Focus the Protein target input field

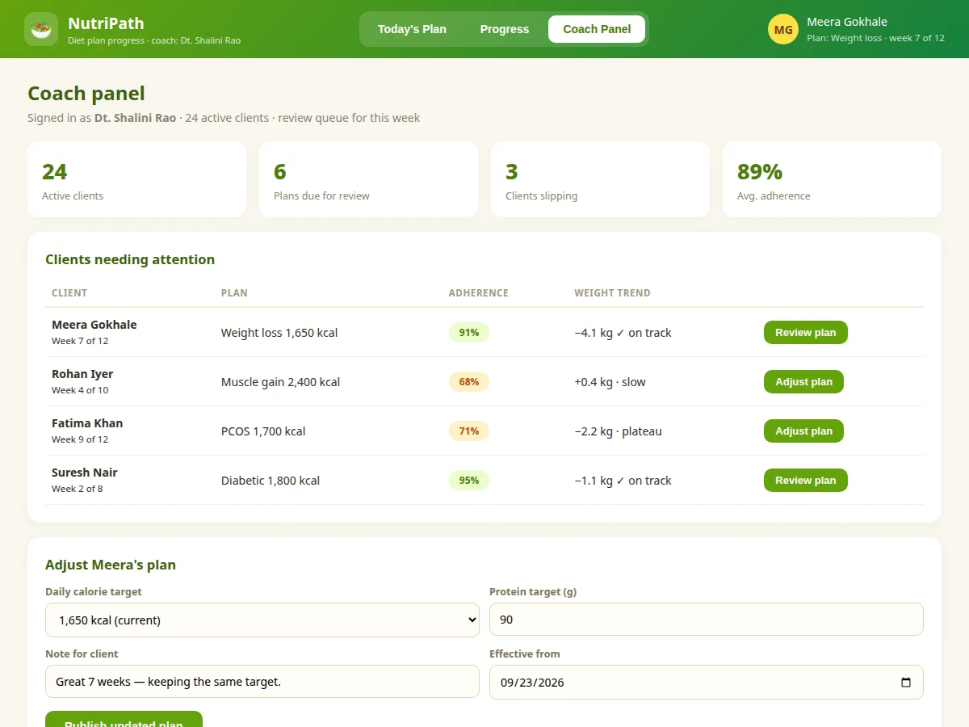click(707, 620)
